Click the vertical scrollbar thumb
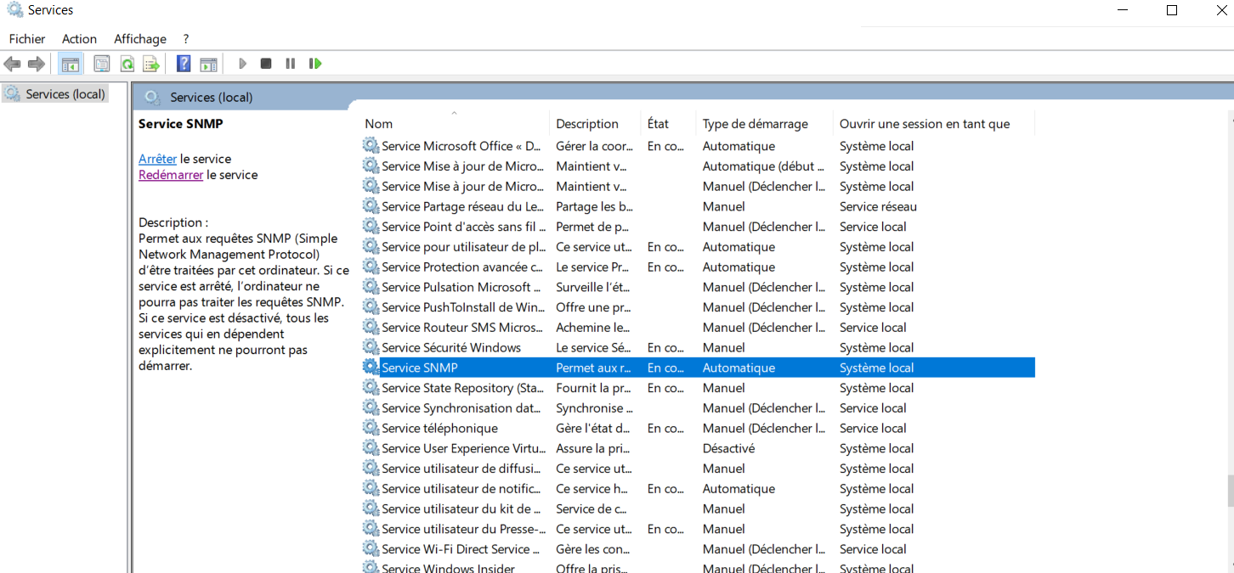Image resolution: width=1234 pixels, height=573 pixels. click(x=1229, y=490)
